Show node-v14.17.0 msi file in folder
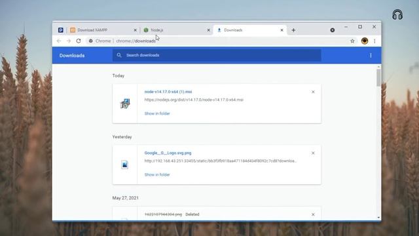This screenshot has height=236, width=419. pyautogui.click(x=157, y=113)
